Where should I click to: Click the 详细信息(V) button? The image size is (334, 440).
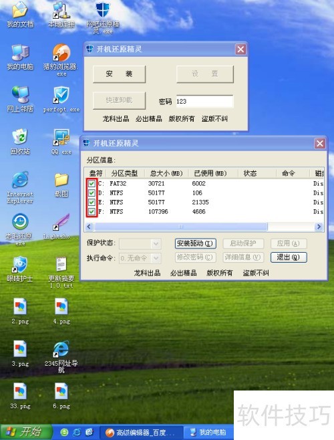pyautogui.click(x=243, y=257)
